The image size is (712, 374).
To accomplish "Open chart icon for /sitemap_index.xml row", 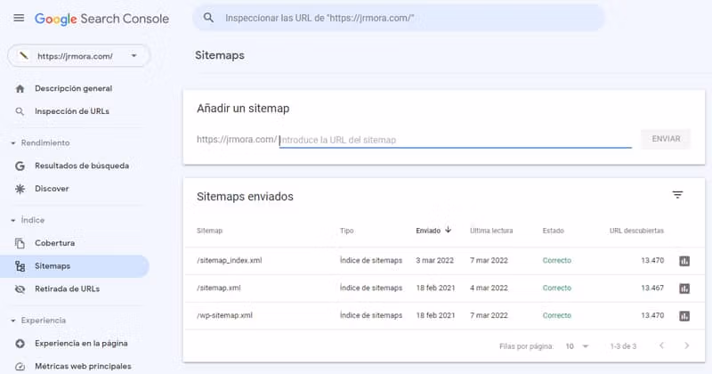I will pyautogui.click(x=684, y=261).
